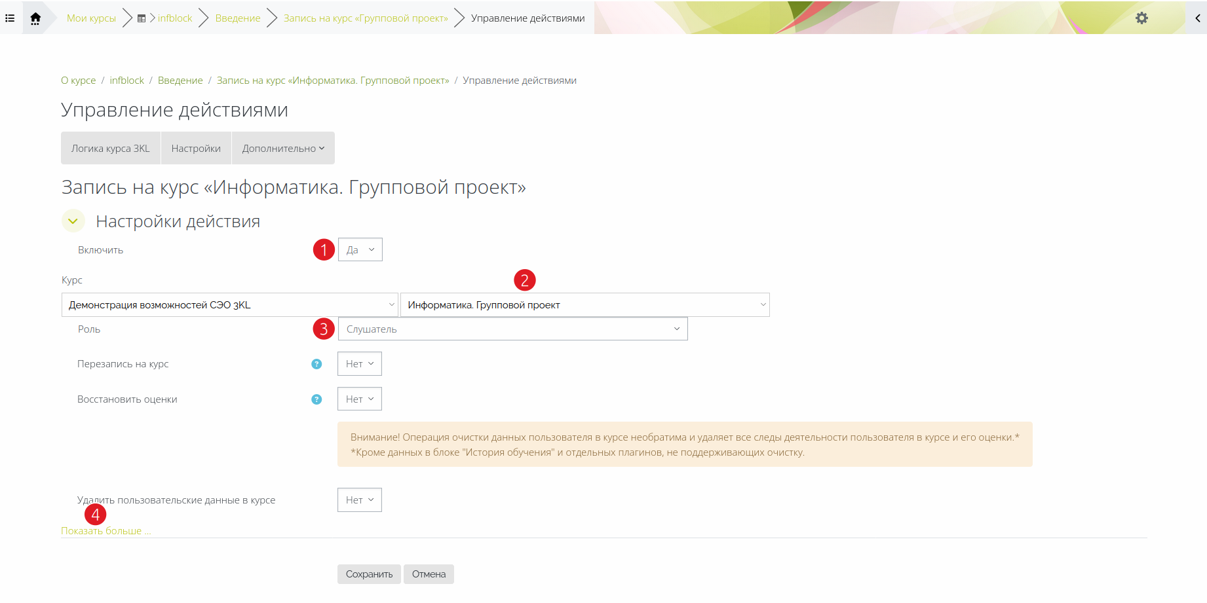Collapse the Настройки действия section
1207x603 pixels.
(x=73, y=221)
